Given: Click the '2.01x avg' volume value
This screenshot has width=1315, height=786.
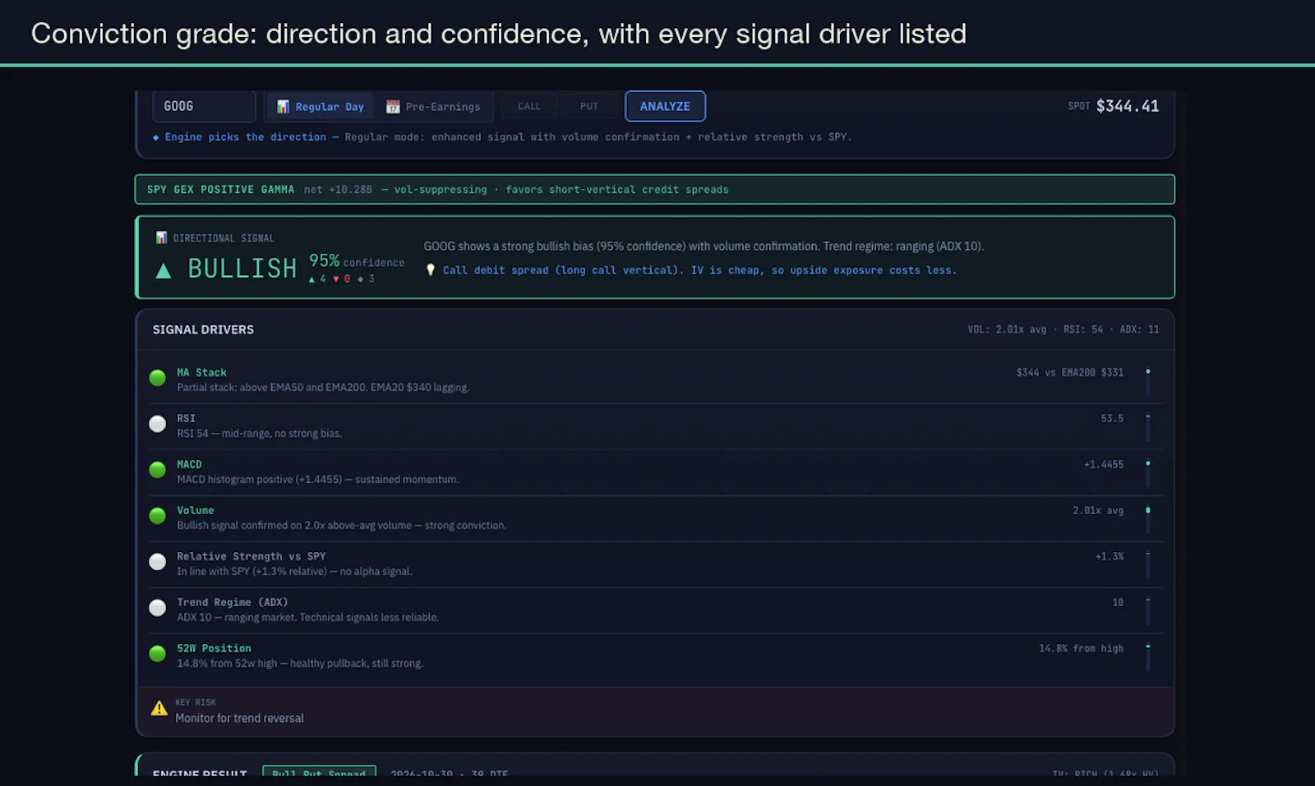Looking at the screenshot, I should [x=1097, y=511].
